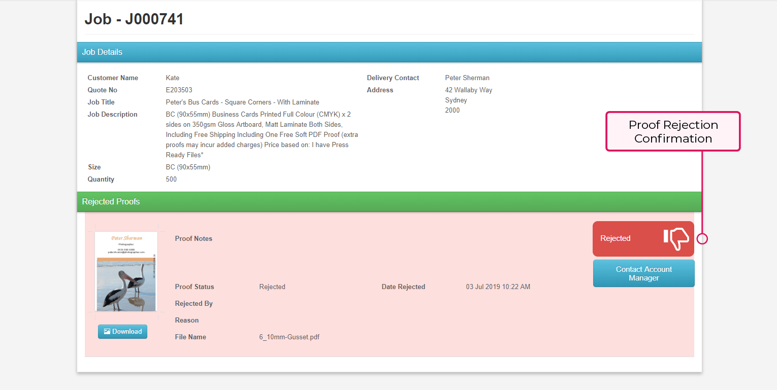Open the pelican business card proof thumbnail
The image size is (777, 390).
(x=126, y=271)
